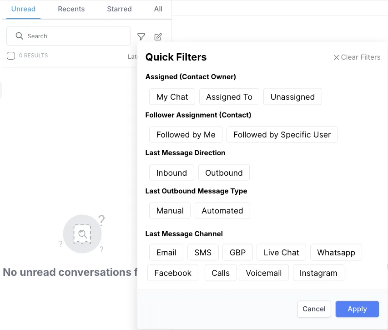Filter by Calls channel

[x=221, y=273]
